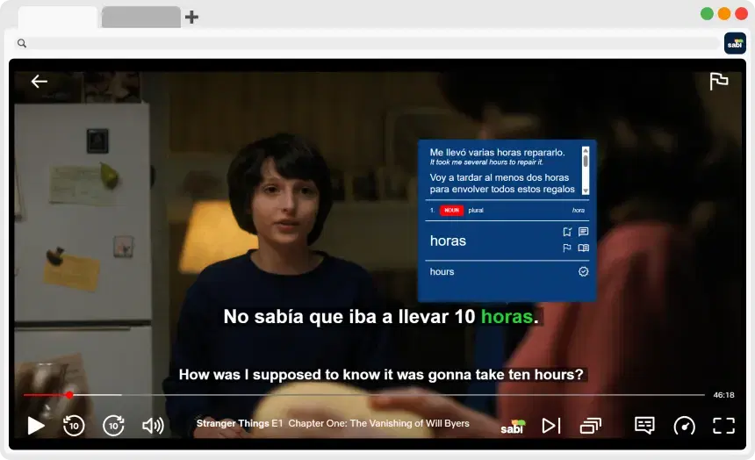Click the subtitle word llevar
Screen dimensions: 755x460
click(x=424, y=317)
